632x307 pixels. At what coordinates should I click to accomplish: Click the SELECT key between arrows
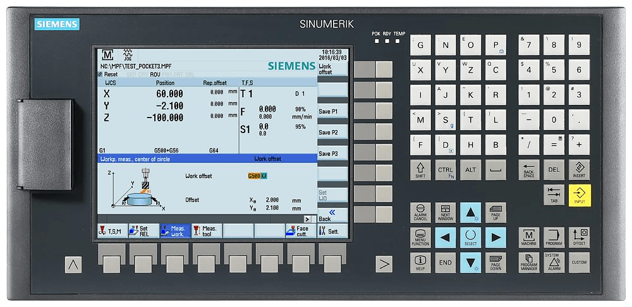[x=470, y=238]
